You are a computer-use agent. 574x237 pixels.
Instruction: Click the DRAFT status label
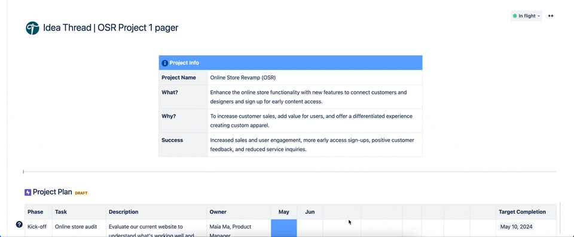tap(81, 193)
